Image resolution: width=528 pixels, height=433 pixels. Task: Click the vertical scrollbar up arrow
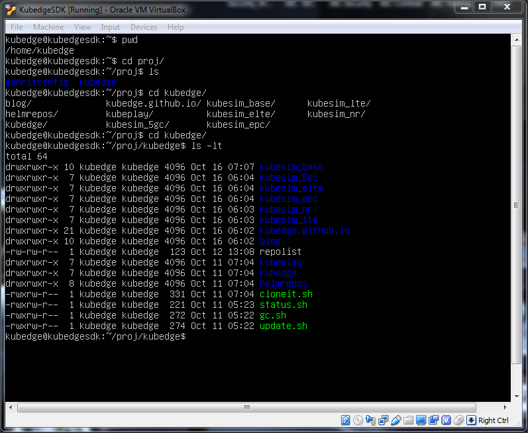pyautogui.click(x=517, y=40)
